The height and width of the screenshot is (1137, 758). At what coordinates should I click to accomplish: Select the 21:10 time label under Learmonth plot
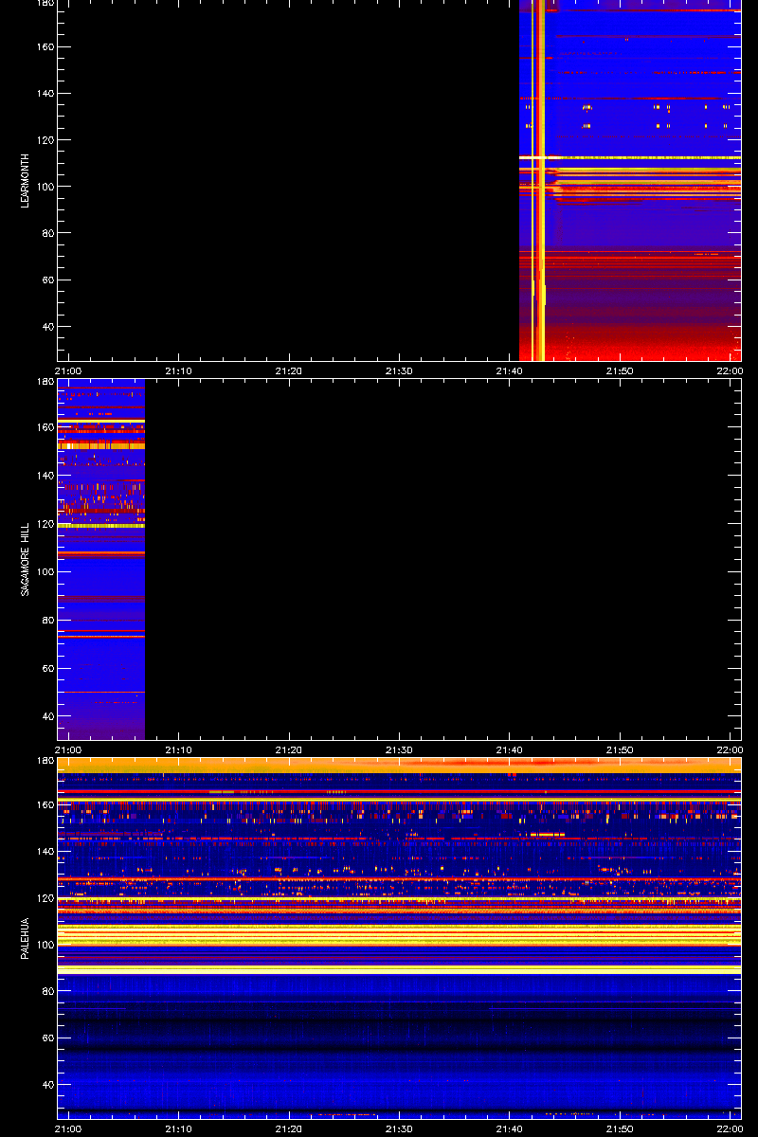point(178,370)
